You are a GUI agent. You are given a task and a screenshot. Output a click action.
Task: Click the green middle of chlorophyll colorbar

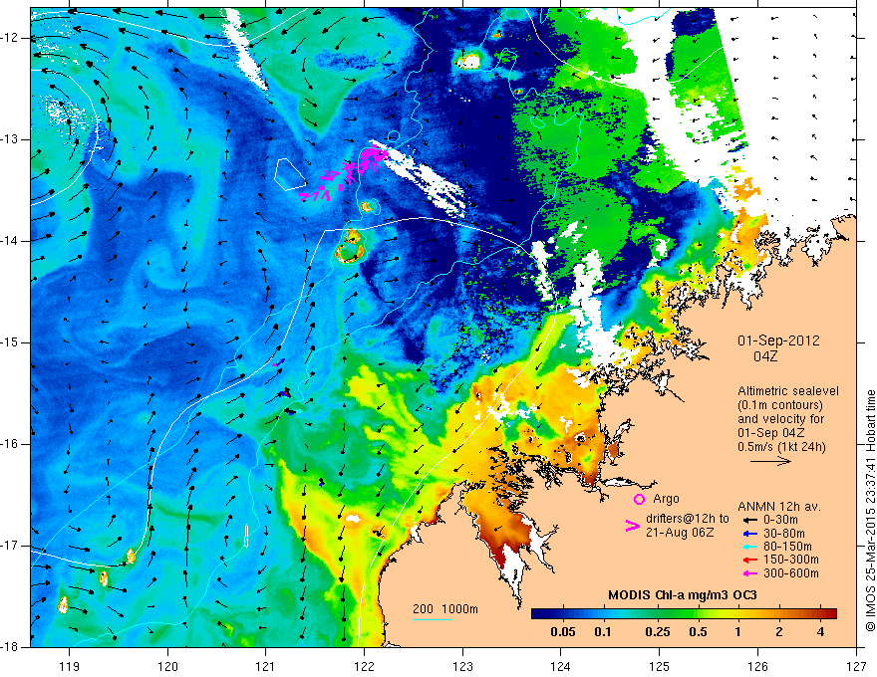pyautogui.click(x=684, y=614)
